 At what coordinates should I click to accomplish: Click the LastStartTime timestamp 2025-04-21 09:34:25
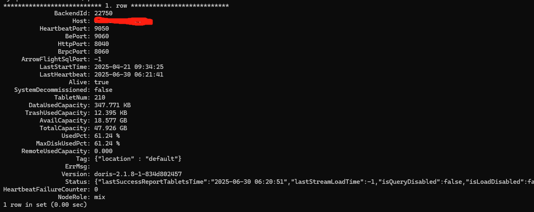(x=129, y=67)
